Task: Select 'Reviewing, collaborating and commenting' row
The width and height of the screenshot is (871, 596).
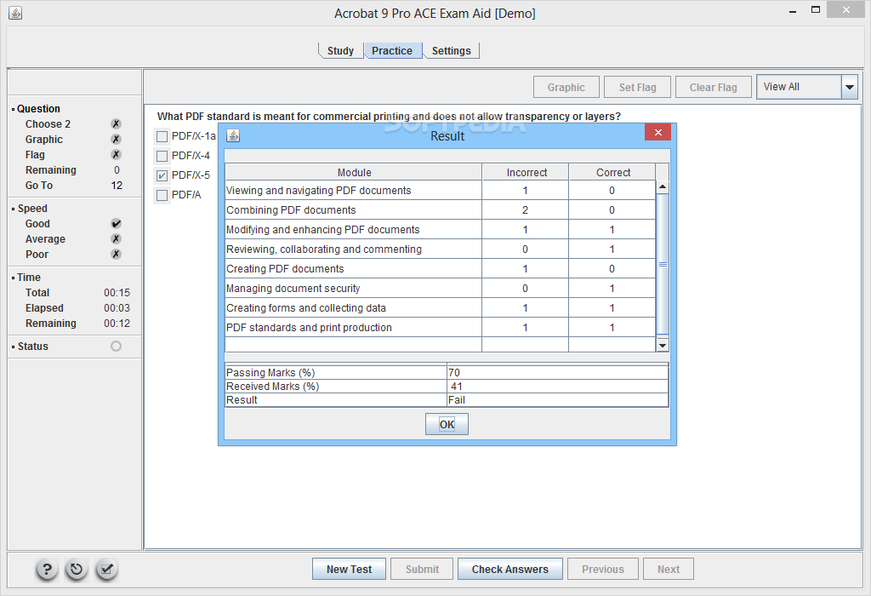Action: [x=441, y=249]
